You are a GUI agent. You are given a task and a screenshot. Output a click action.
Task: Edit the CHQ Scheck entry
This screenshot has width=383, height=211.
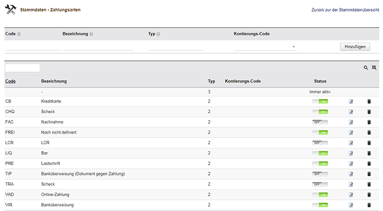coord(351,112)
